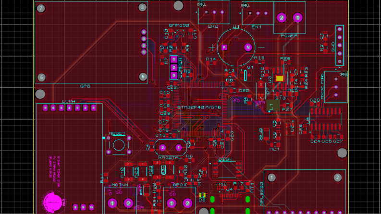This screenshot has width=381, height=214.
Task: Select pad 3 of the JUMPER header
Action: point(174,75)
